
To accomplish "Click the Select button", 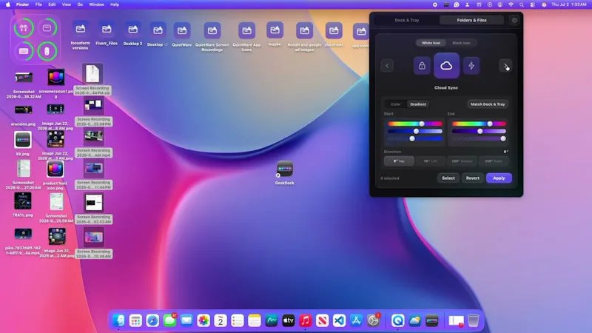I will coord(448,178).
